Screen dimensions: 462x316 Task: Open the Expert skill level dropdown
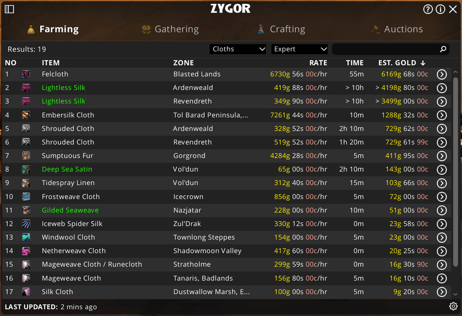299,49
